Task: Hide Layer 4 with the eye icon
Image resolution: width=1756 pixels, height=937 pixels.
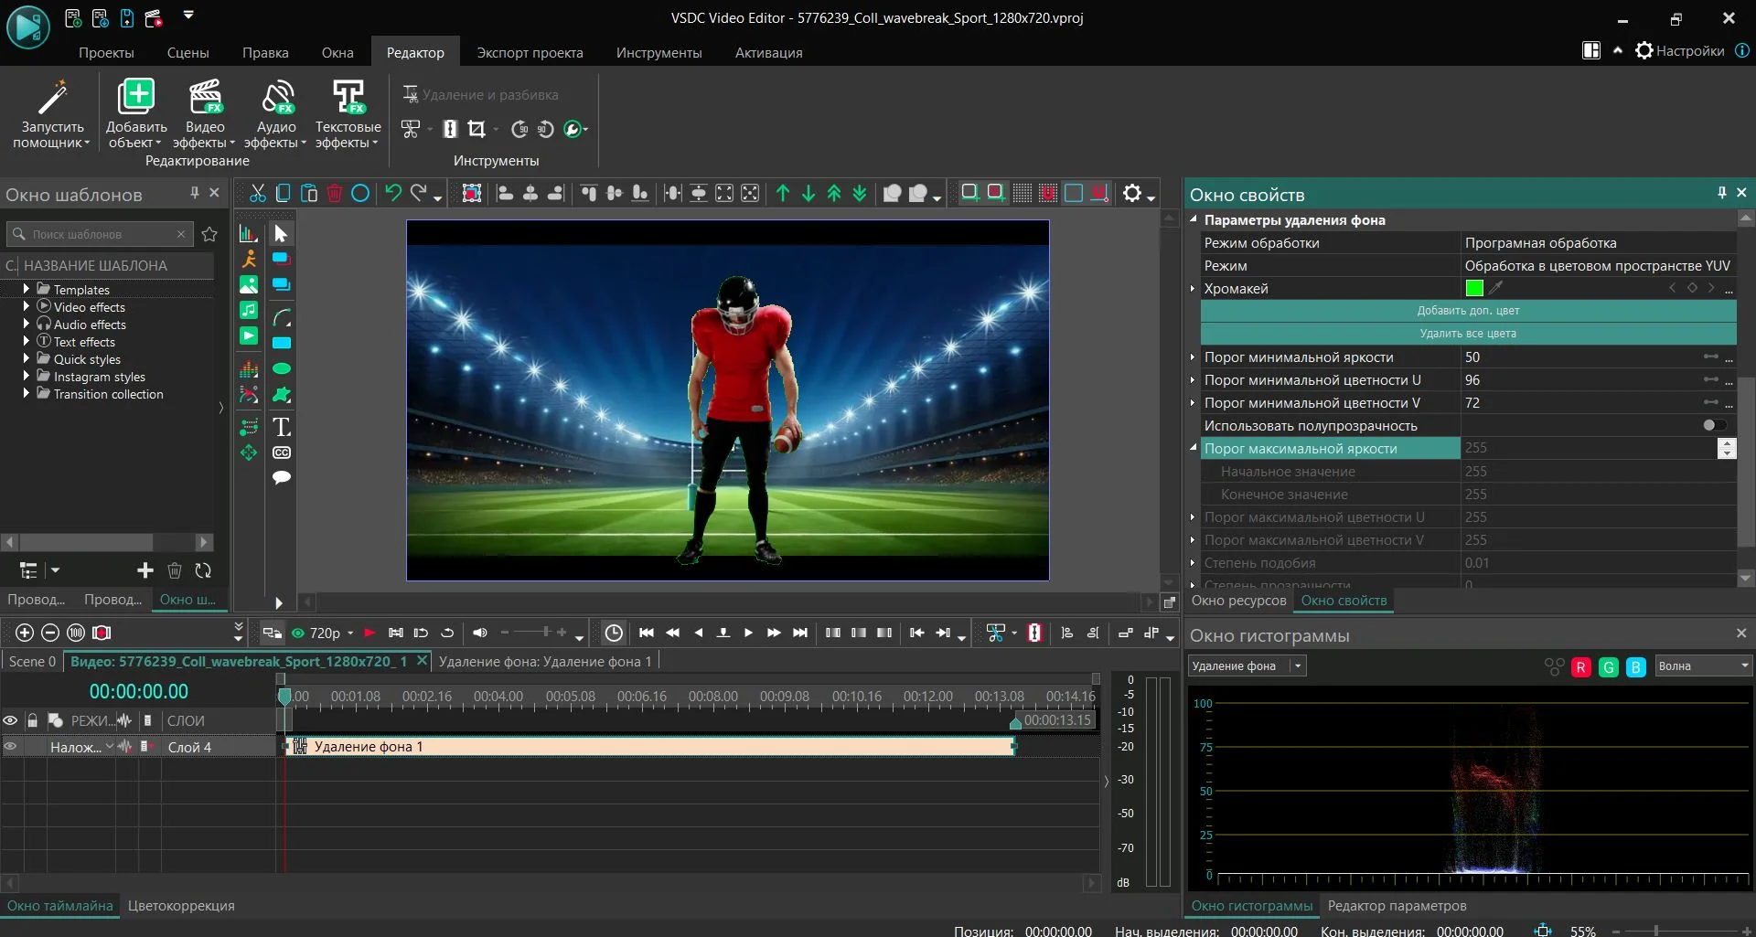Action: pos(11,747)
